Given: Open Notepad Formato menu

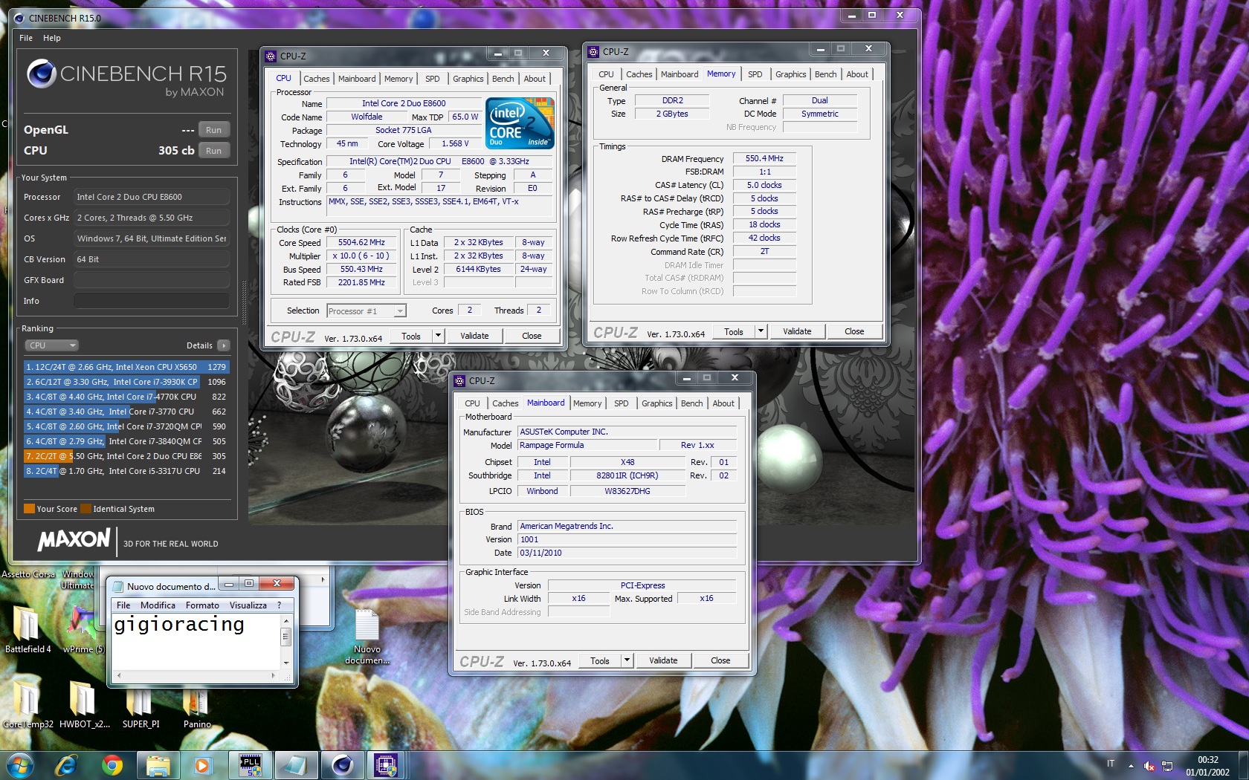Looking at the screenshot, I should [x=202, y=605].
